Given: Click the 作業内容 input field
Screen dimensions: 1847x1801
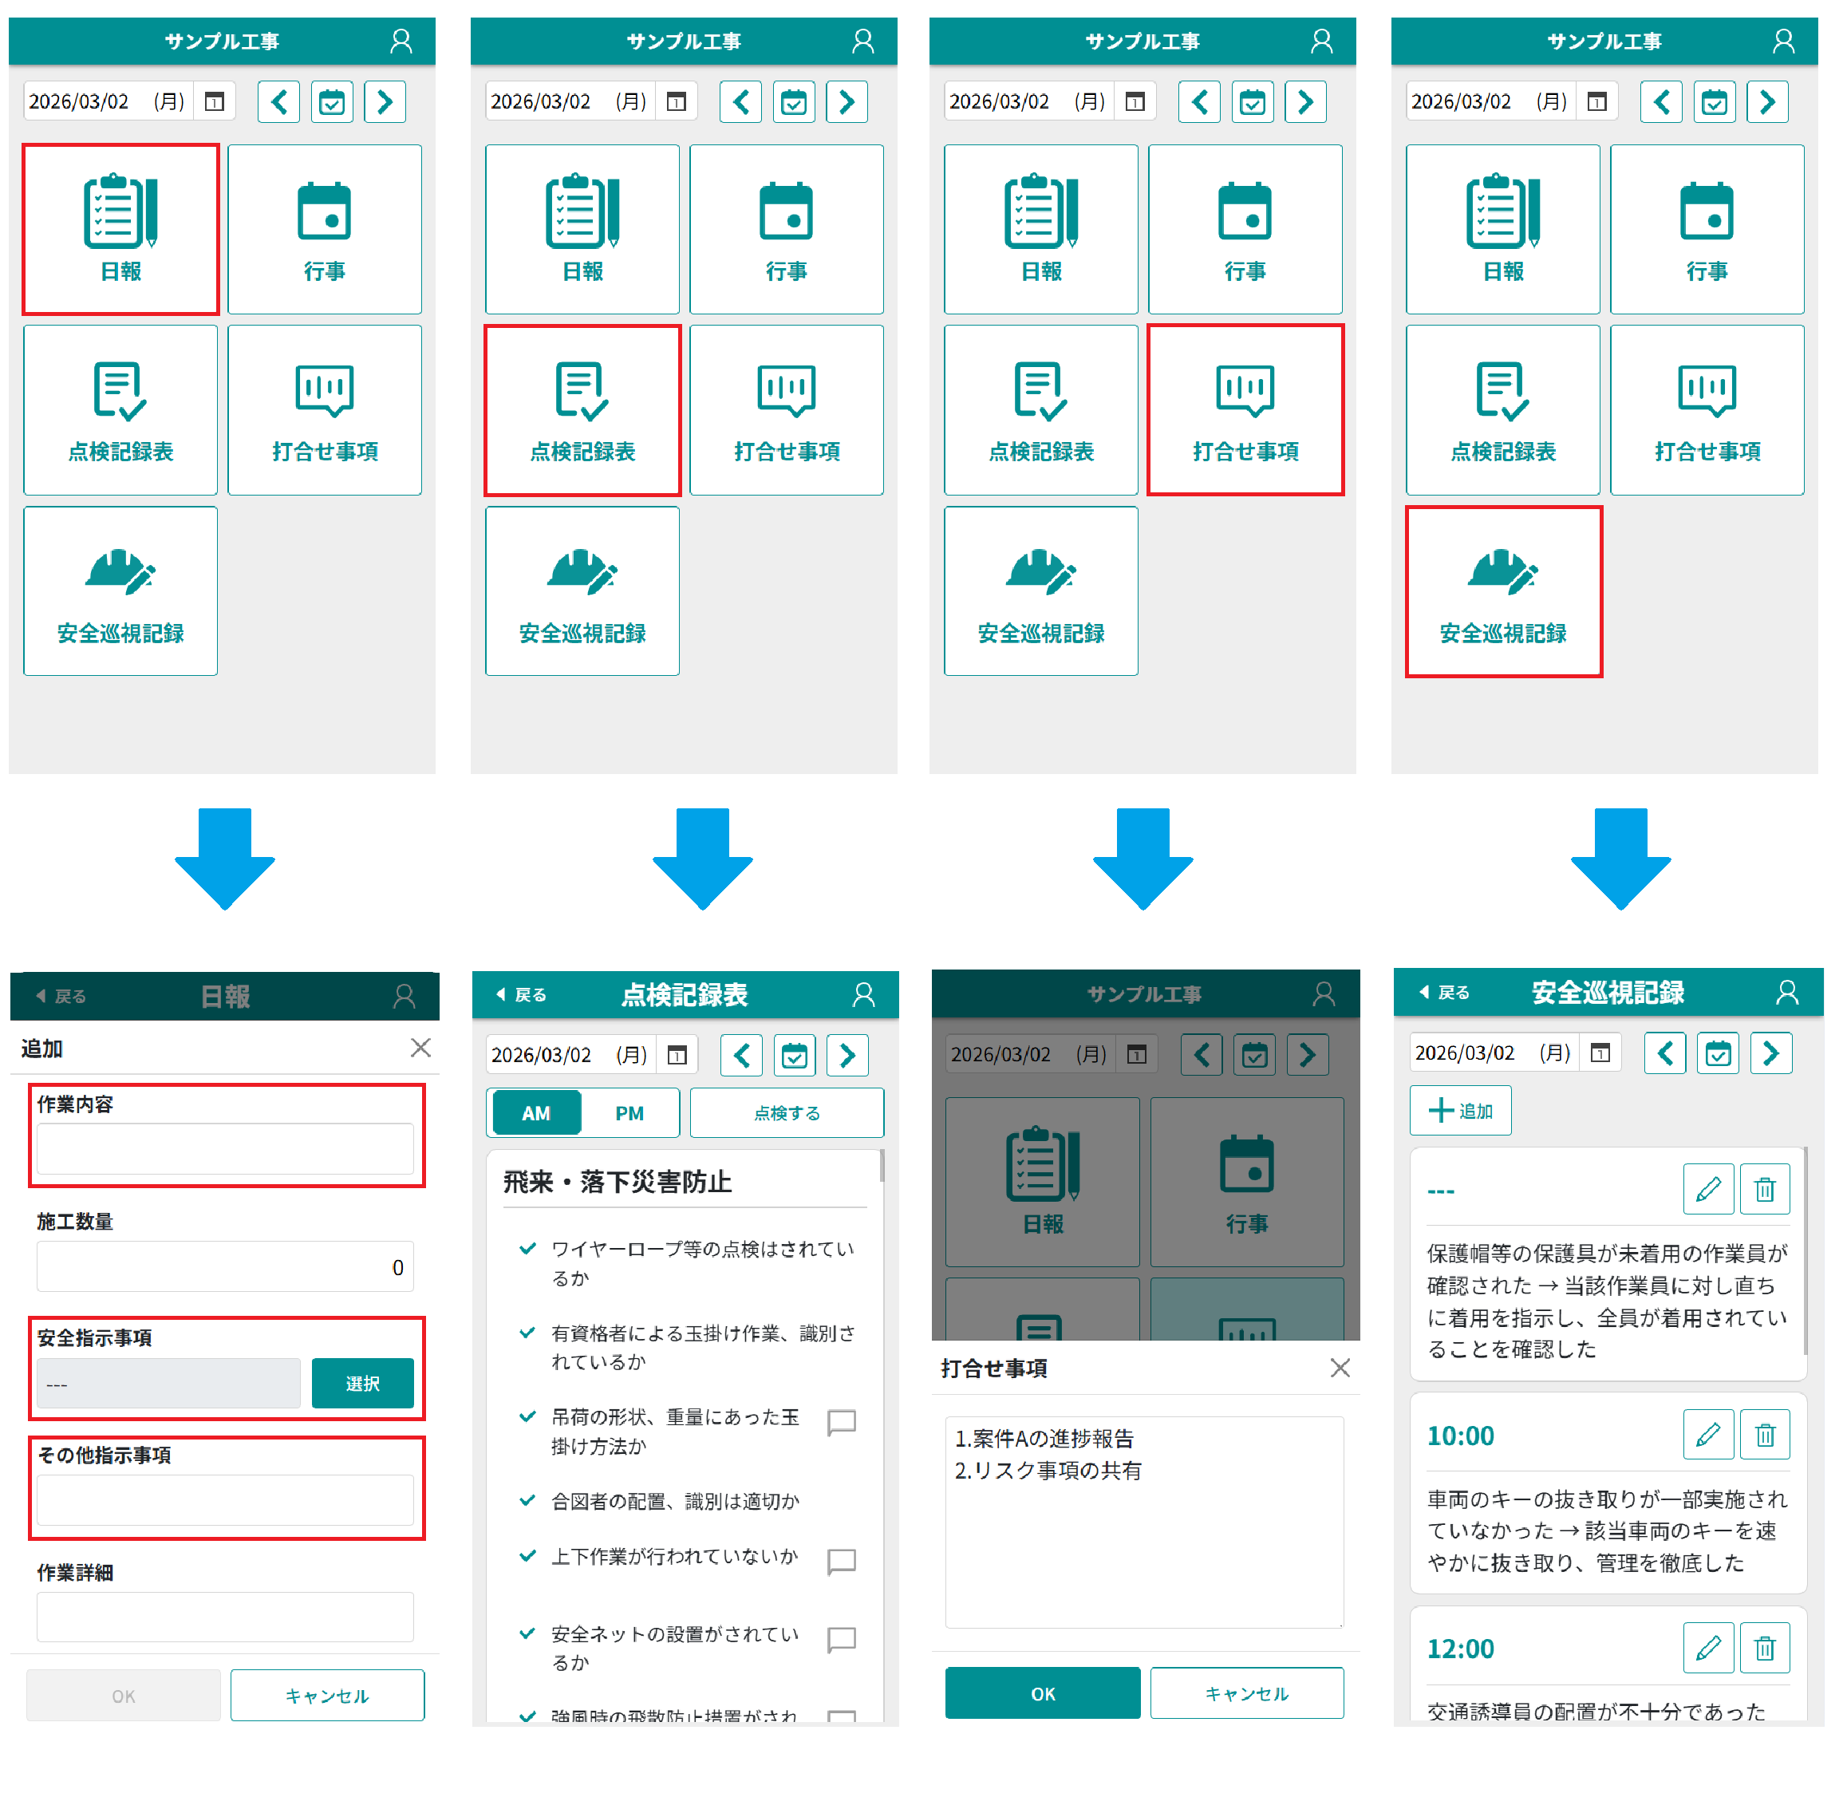Looking at the screenshot, I should (x=225, y=1148).
